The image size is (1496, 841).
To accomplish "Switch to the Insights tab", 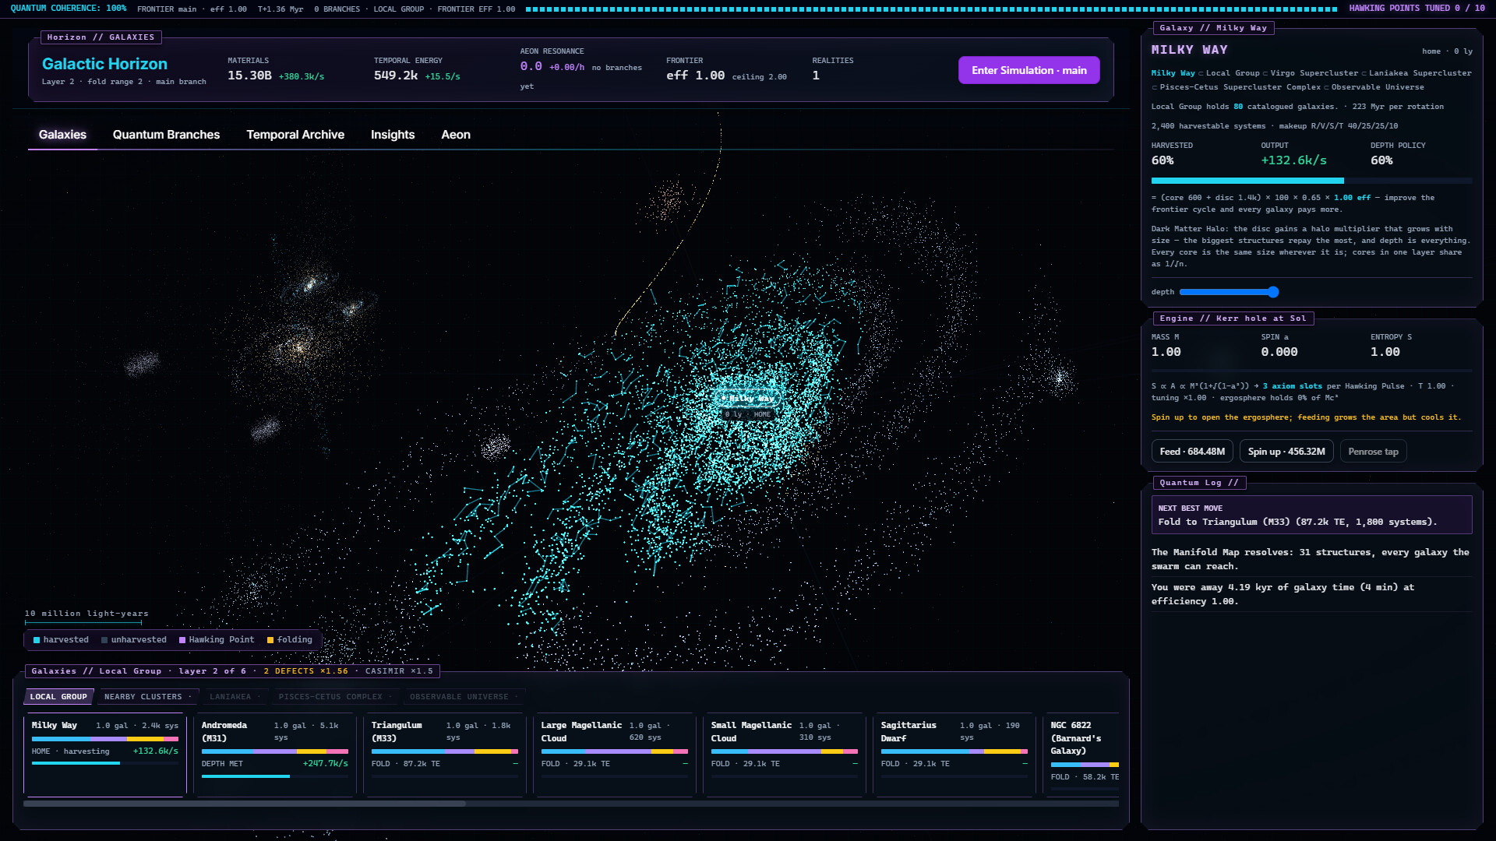I will pos(393,135).
